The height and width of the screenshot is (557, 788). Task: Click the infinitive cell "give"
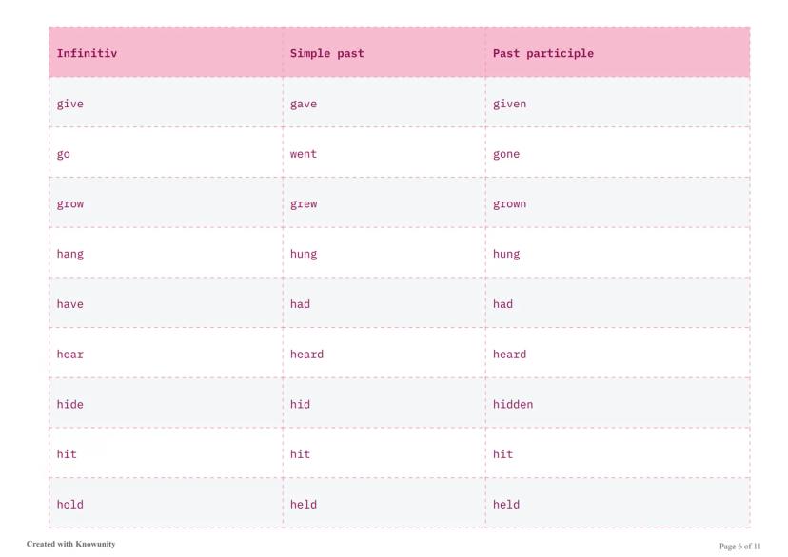coord(70,104)
